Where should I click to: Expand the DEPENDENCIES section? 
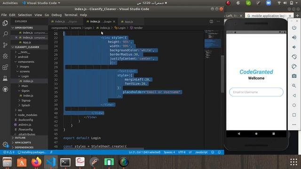tap(24, 147)
